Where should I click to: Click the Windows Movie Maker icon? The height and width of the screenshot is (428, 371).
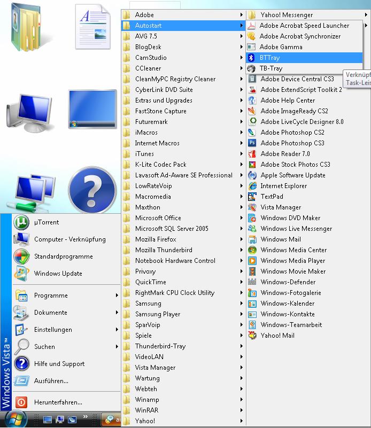coord(252,271)
